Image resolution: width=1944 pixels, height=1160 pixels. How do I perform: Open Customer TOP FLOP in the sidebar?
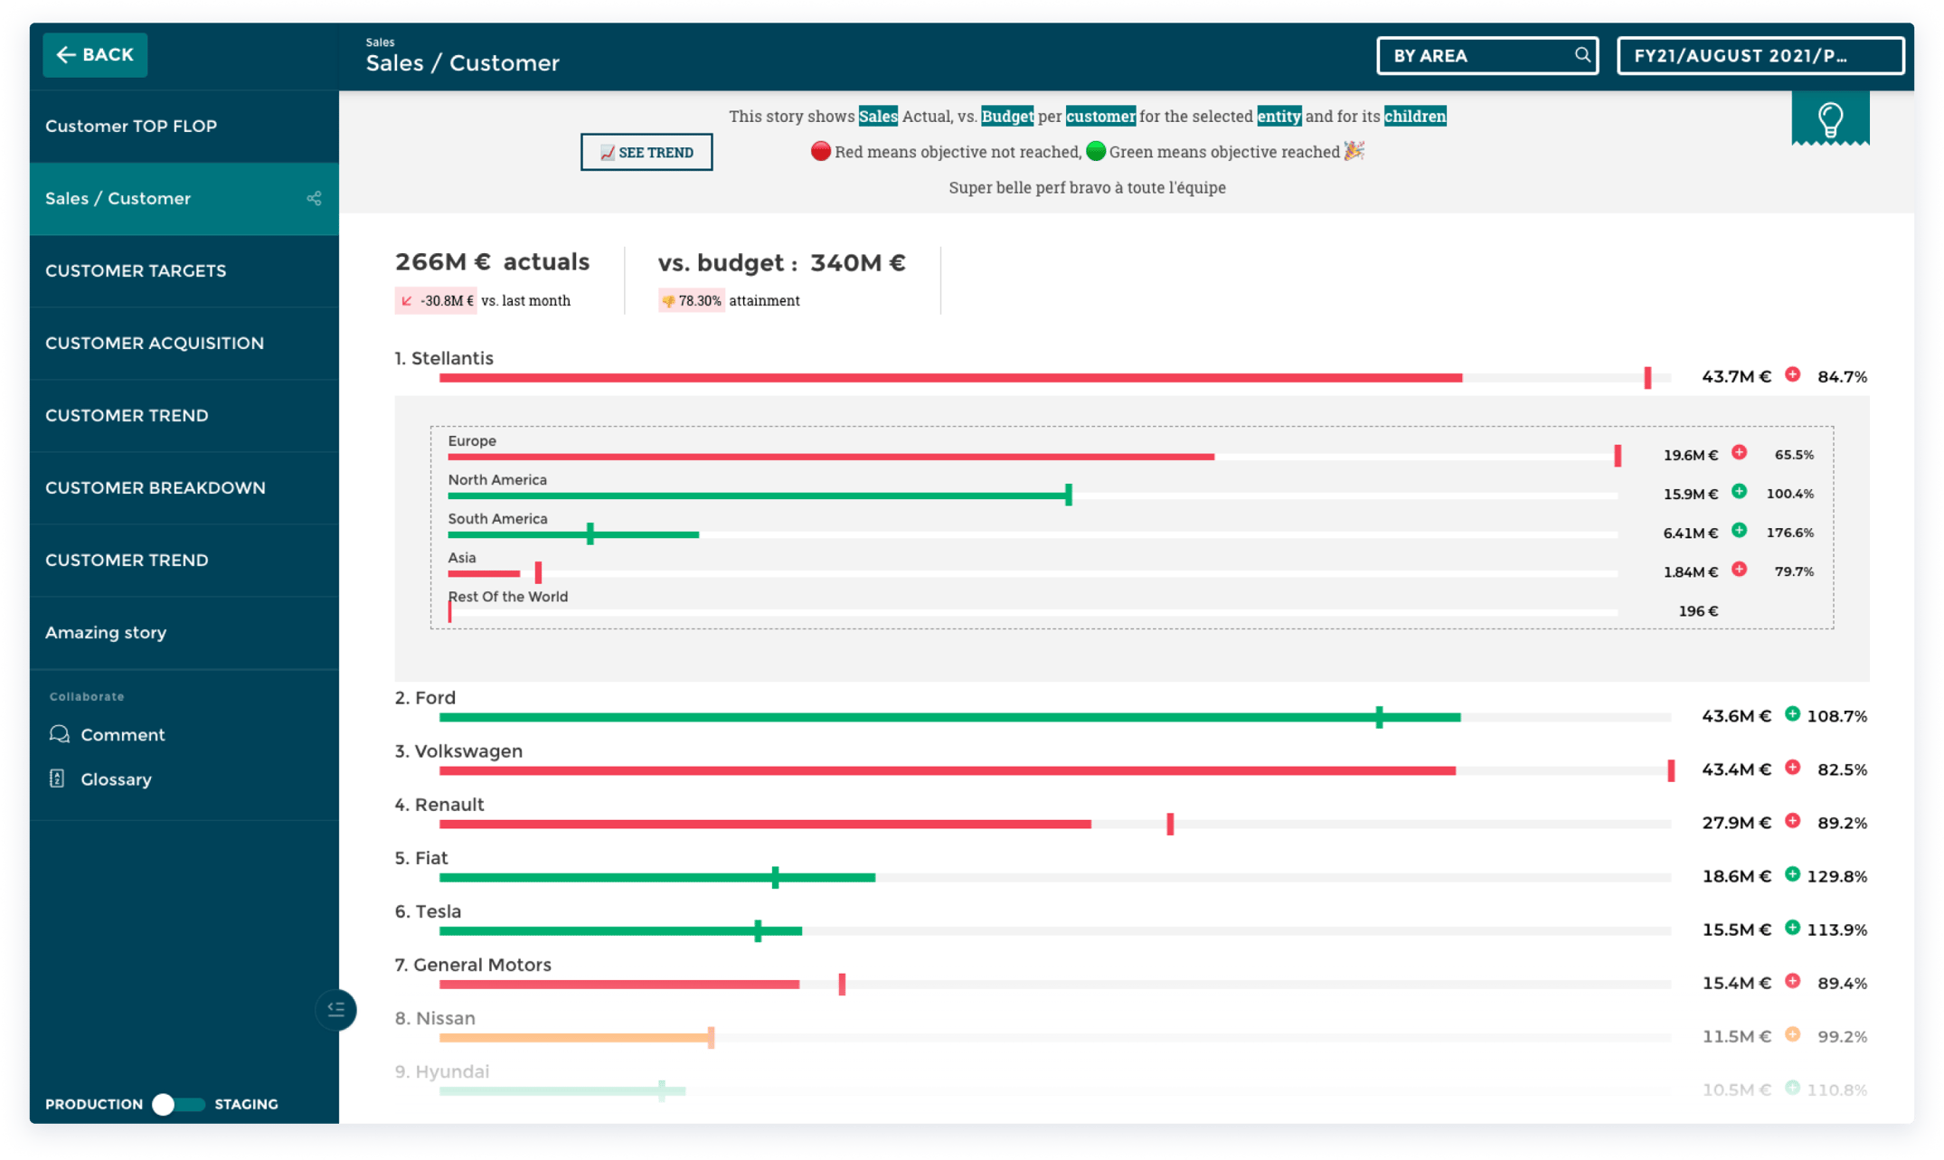tap(132, 127)
